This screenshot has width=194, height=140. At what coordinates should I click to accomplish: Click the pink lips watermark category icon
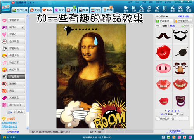(x=4, y=20)
